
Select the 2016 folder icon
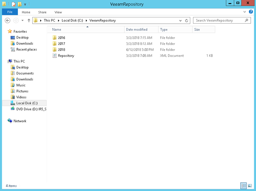[54, 37]
